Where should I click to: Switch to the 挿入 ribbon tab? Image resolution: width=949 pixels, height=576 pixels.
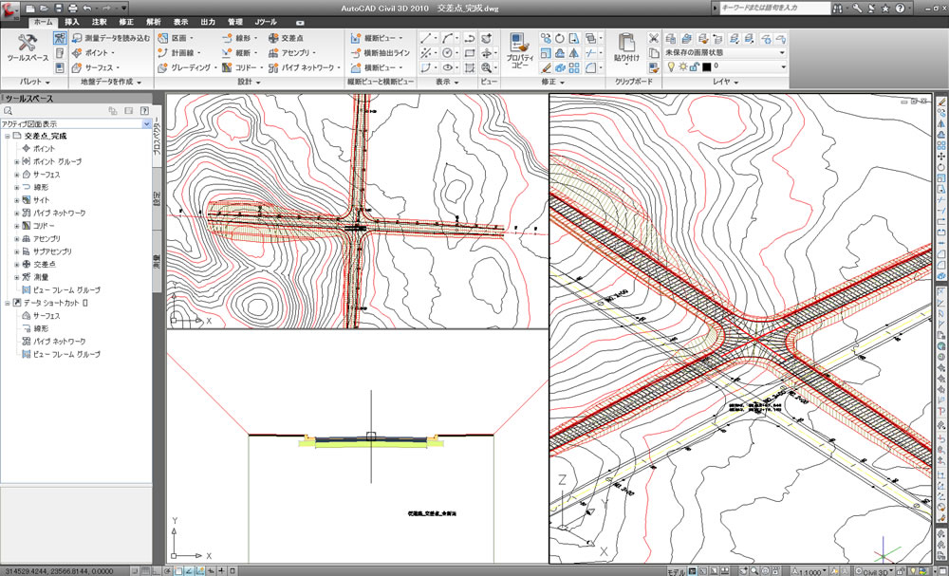pyautogui.click(x=72, y=22)
